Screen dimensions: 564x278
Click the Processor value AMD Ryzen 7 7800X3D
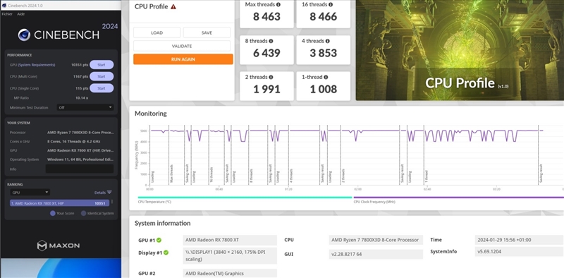[80, 133]
